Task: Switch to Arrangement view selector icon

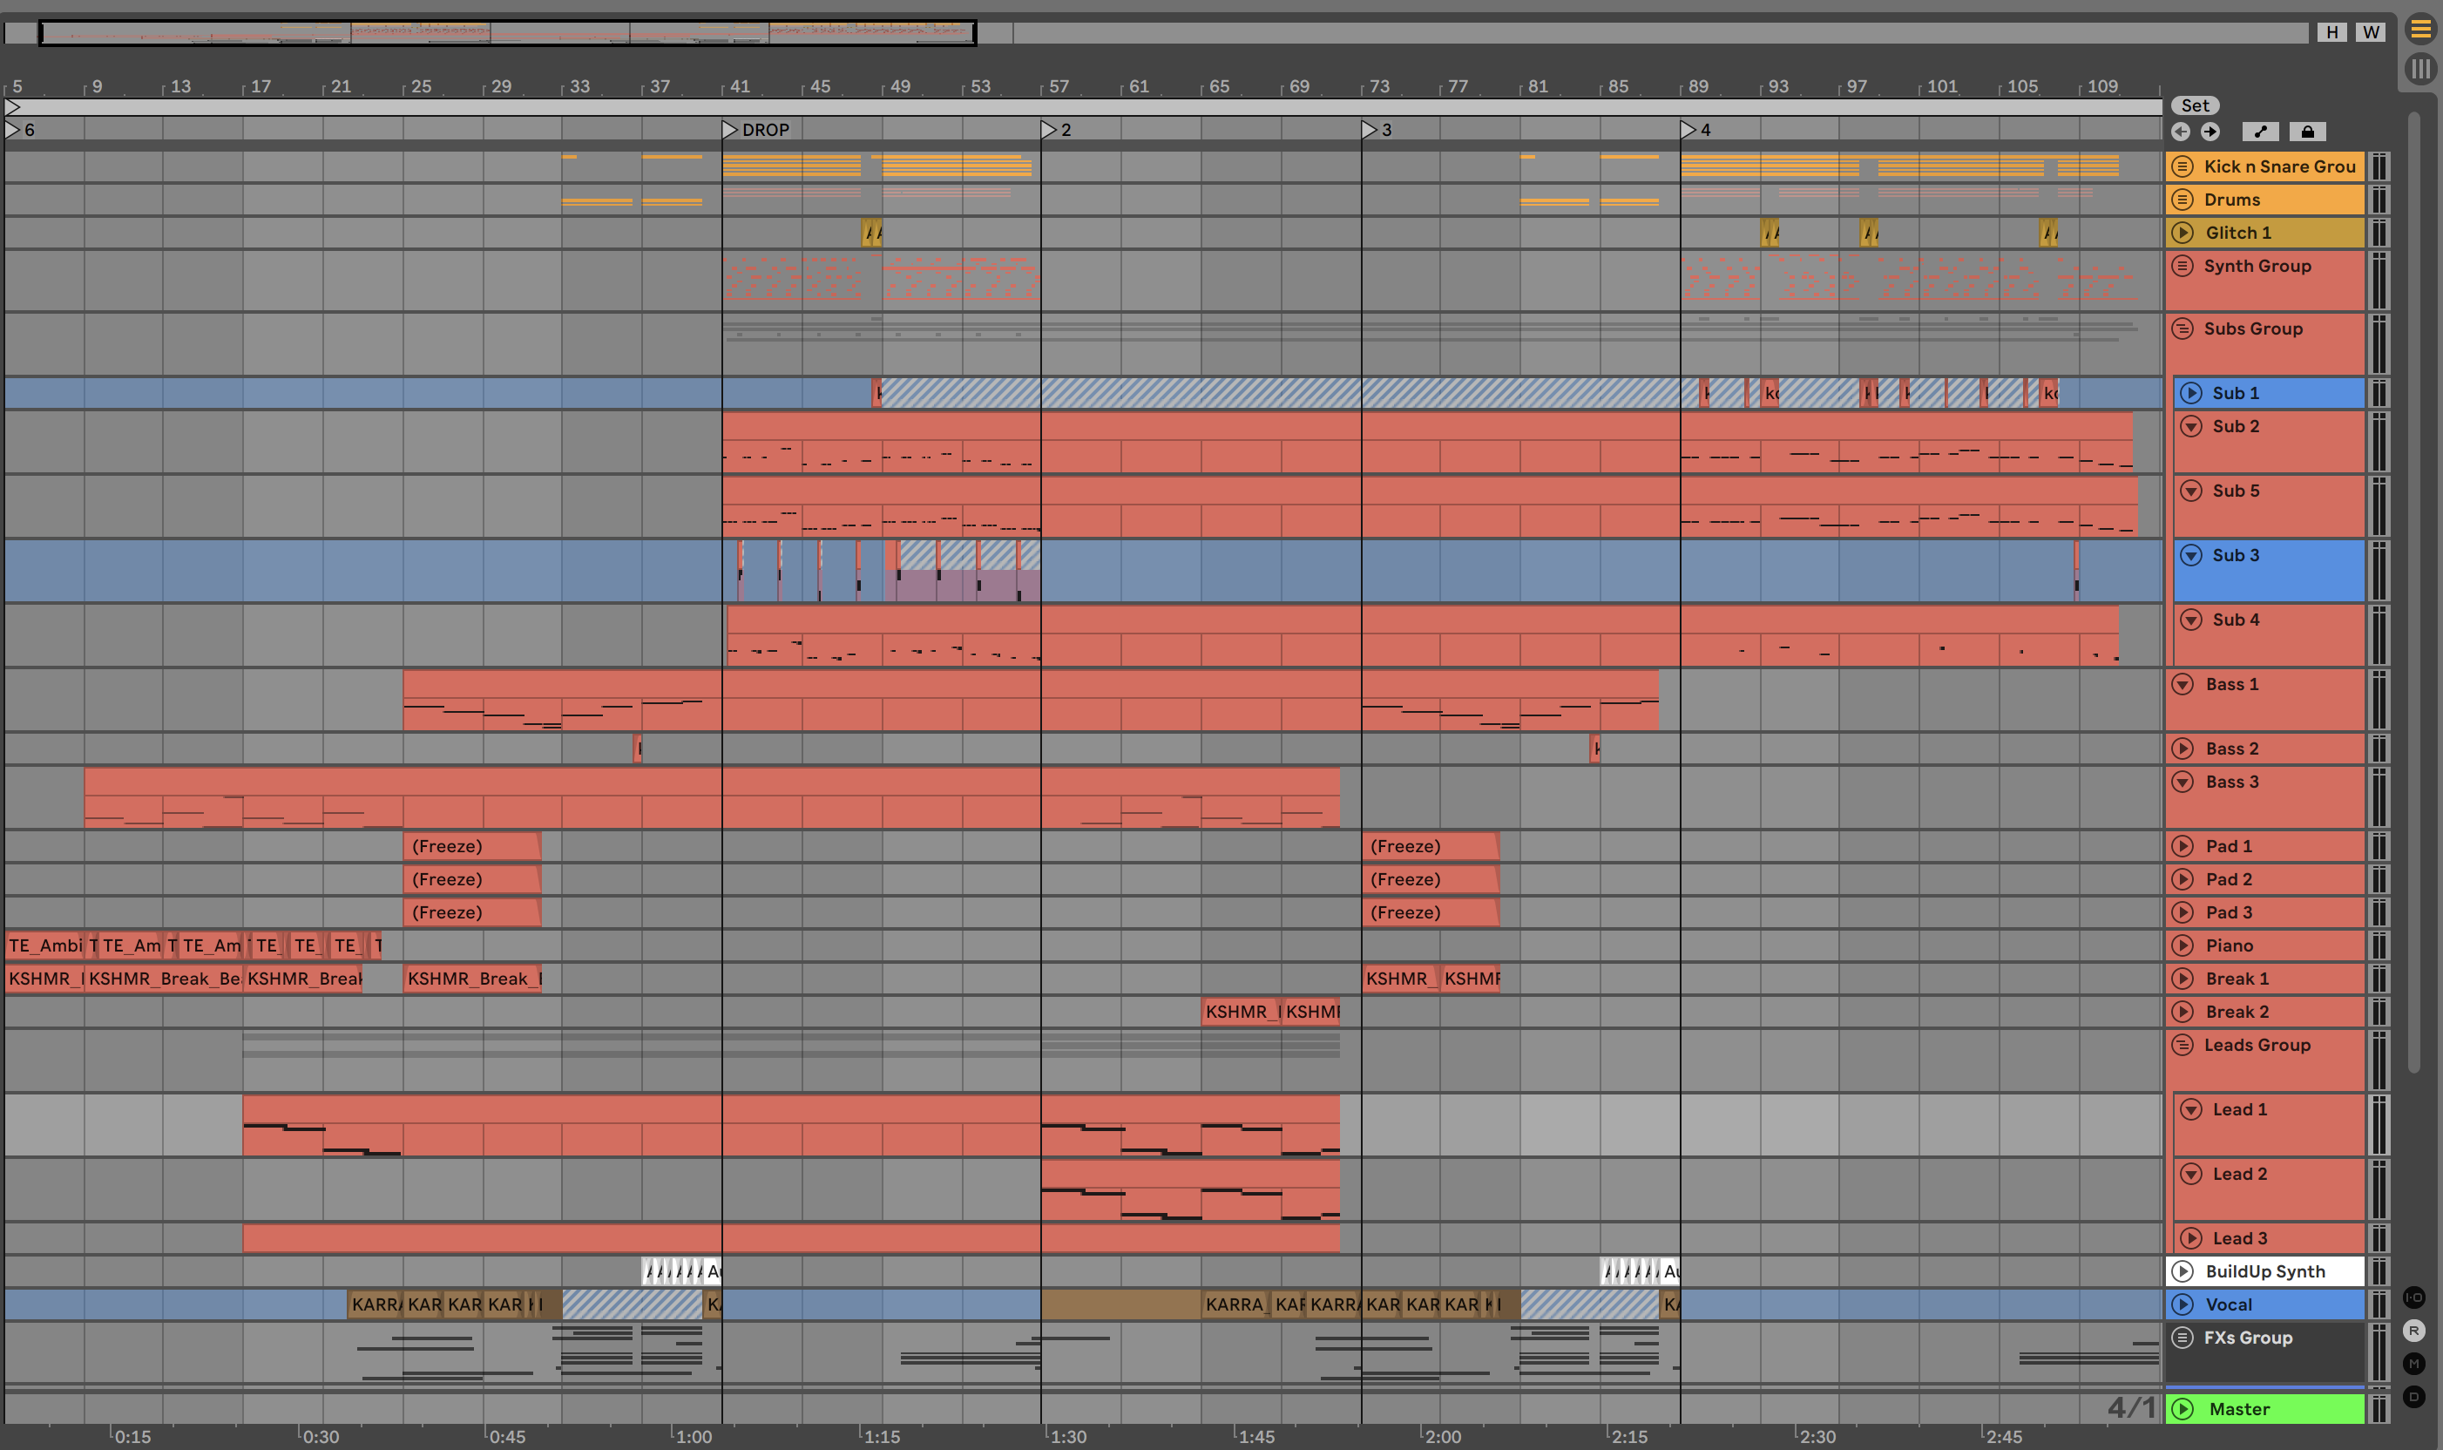Action: (x=2419, y=30)
